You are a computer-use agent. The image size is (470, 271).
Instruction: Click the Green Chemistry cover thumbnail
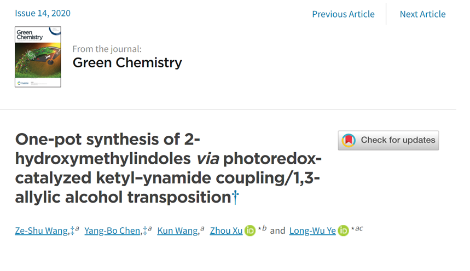point(38,57)
